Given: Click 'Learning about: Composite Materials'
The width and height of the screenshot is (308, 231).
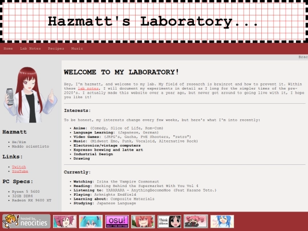Looking at the screenshot, I should pyautogui.click(x=114, y=199).
